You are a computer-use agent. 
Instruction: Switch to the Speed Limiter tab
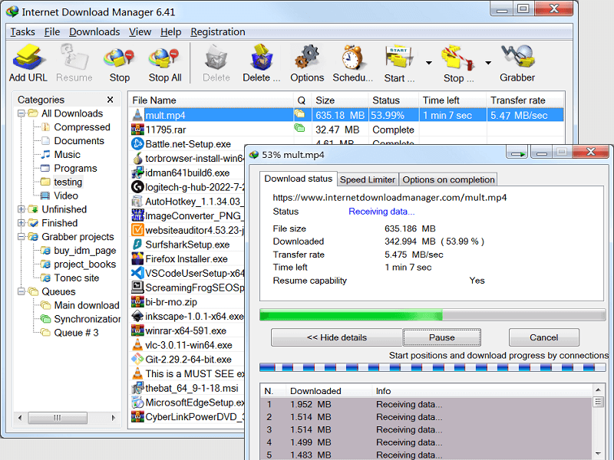(x=368, y=179)
